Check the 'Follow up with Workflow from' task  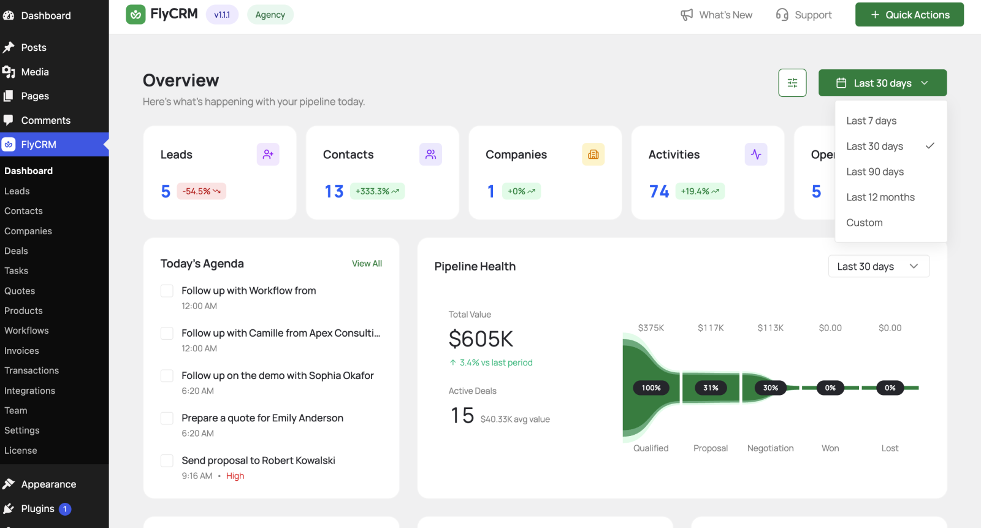[167, 291]
